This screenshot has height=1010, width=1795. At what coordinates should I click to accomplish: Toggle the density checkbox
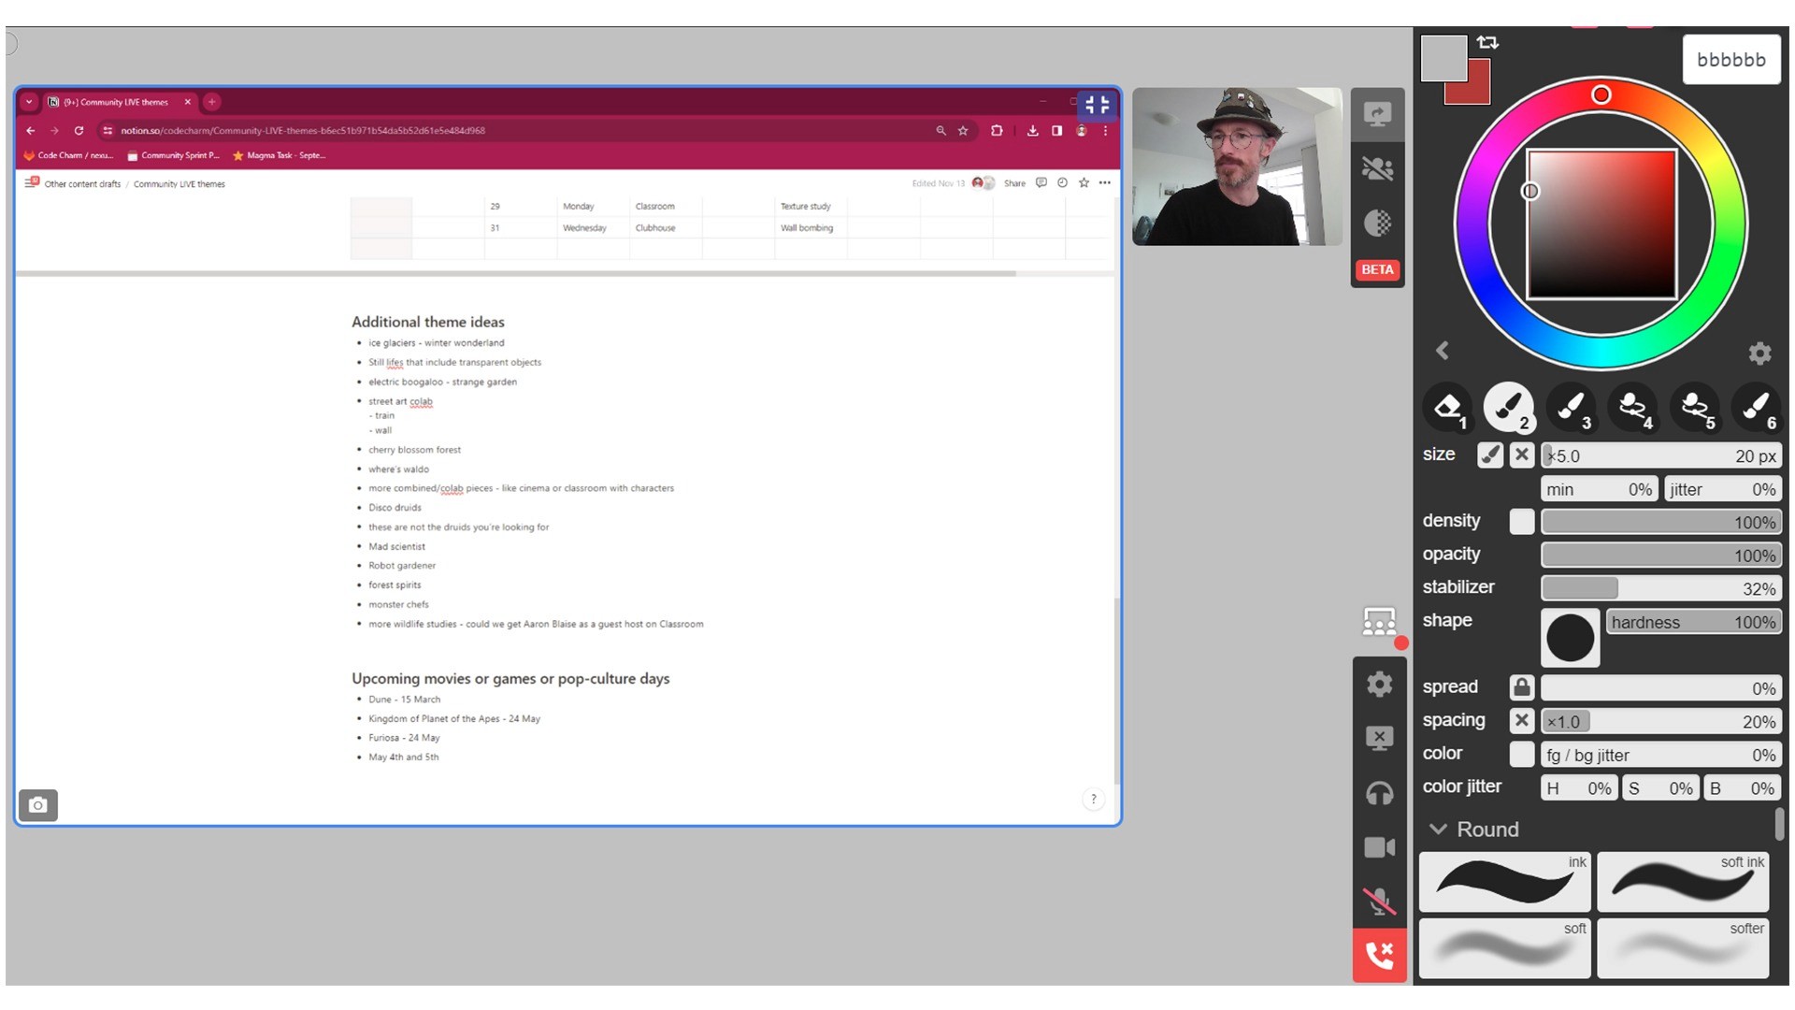1521,522
